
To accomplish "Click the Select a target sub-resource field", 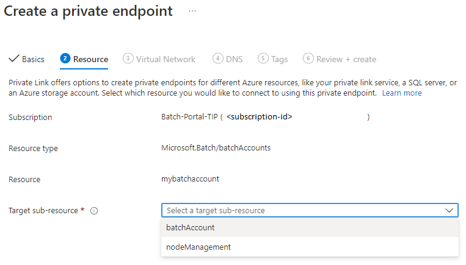I will [310, 210].
